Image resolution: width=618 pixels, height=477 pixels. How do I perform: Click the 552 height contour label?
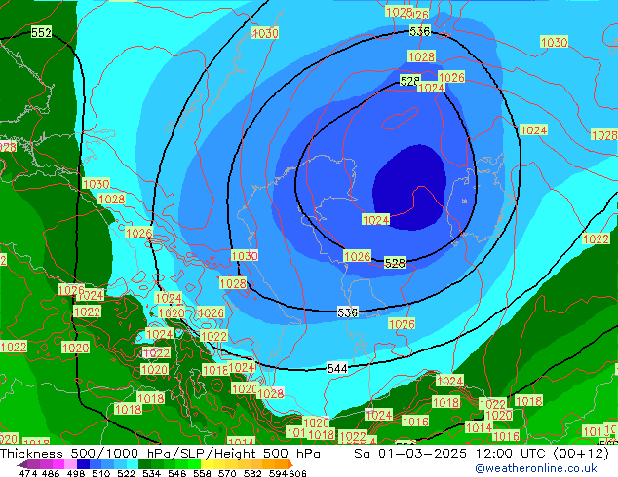click(x=41, y=33)
